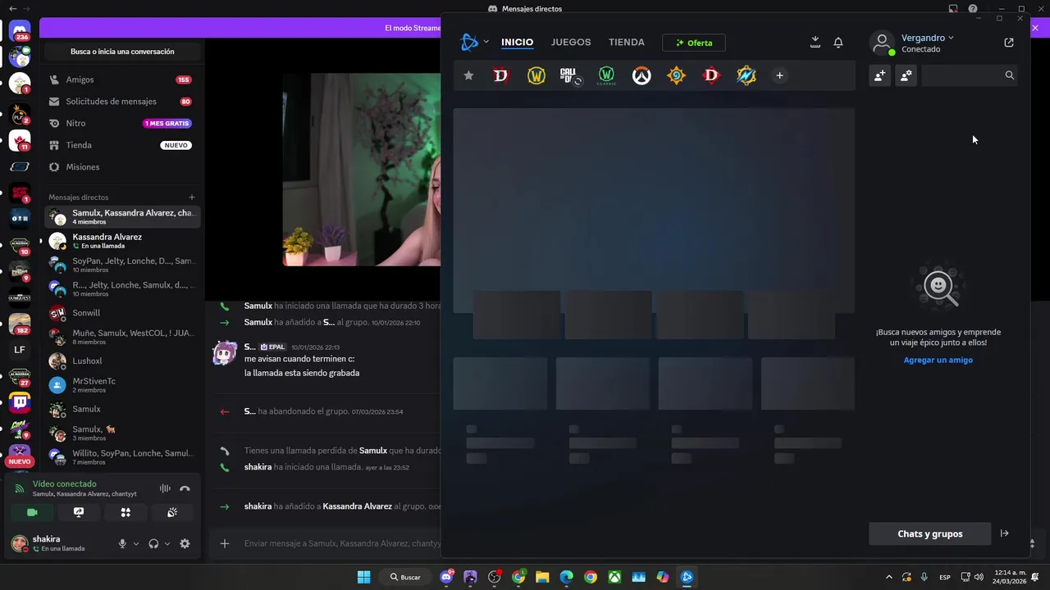Open Battle.net downloads icon
1050x590 pixels.
pos(815,42)
